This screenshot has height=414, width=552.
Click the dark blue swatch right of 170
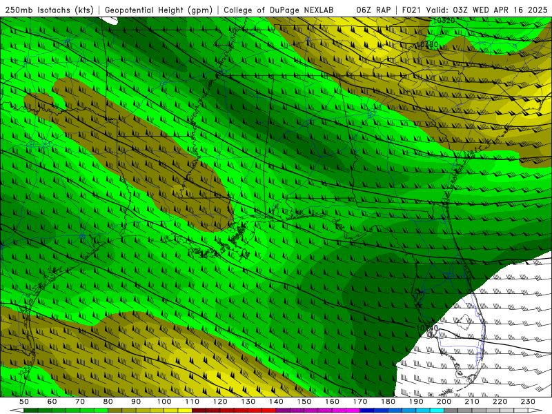point(367,411)
